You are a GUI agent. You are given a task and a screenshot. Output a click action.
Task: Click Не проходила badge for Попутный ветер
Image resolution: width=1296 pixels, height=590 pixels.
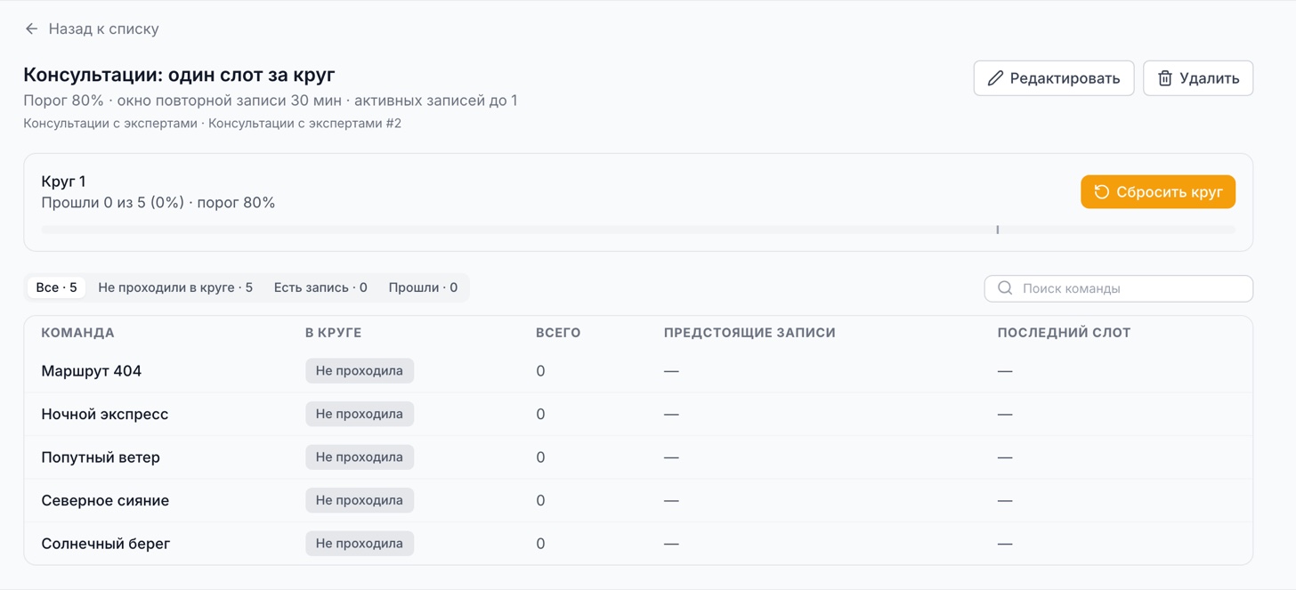click(x=360, y=457)
